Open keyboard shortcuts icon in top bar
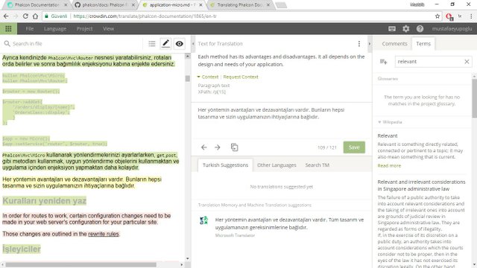 point(392,28)
